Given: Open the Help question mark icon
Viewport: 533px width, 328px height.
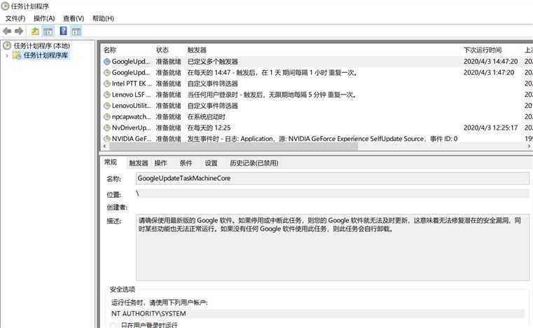Looking at the screenshot, I should 64,31.
